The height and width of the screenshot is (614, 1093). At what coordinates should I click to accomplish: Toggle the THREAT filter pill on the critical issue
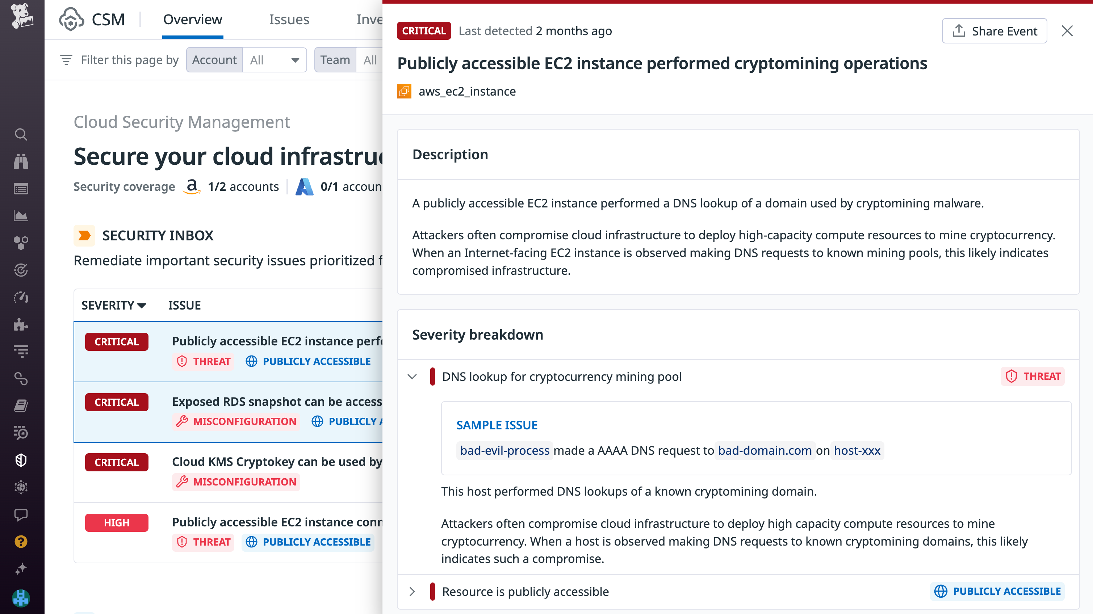203,361
